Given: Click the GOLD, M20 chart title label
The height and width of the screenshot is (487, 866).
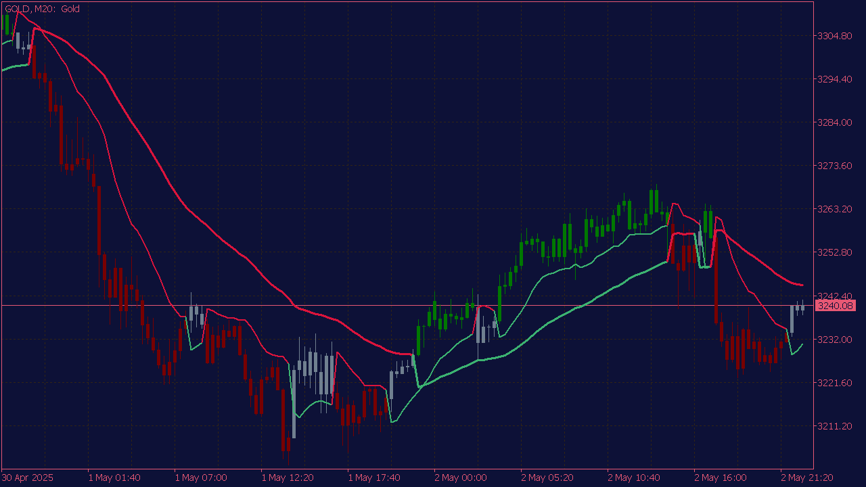Looking at the screenshot, I should coord(30,9).
